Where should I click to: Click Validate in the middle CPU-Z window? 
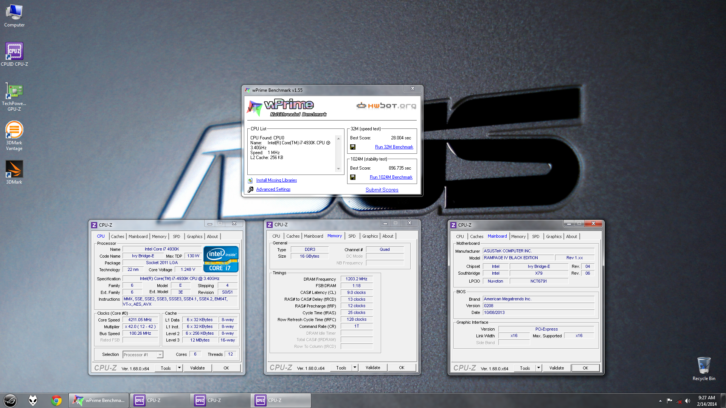click(373, 368)
